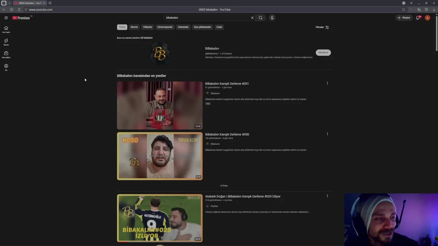Select the İzlenenler filter chip
This screenshot has width=438, height=246.
click(183, 27)
